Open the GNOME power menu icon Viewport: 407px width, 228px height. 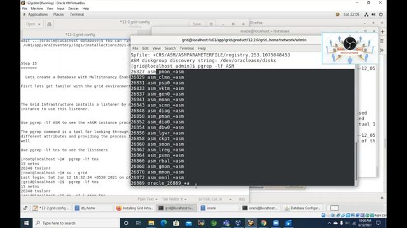point(381,15)
